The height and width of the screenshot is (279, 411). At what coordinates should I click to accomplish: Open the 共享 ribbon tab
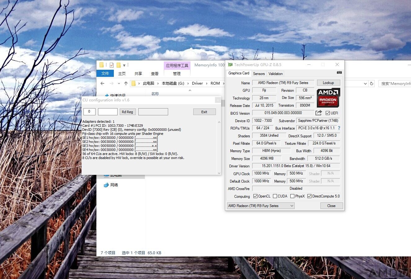click(x=138, y=73)
